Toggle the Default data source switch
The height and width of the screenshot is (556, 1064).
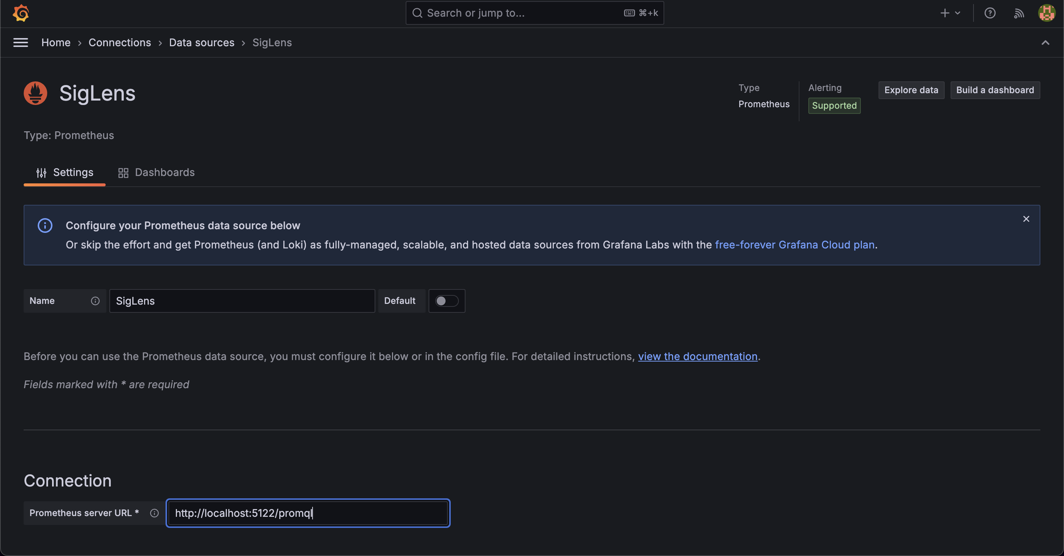tap(447, 301)
